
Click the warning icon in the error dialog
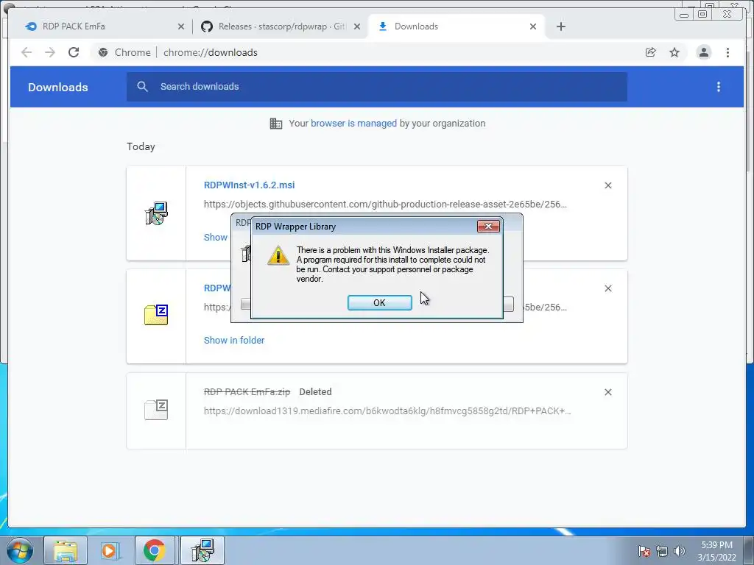pos(278,255)
